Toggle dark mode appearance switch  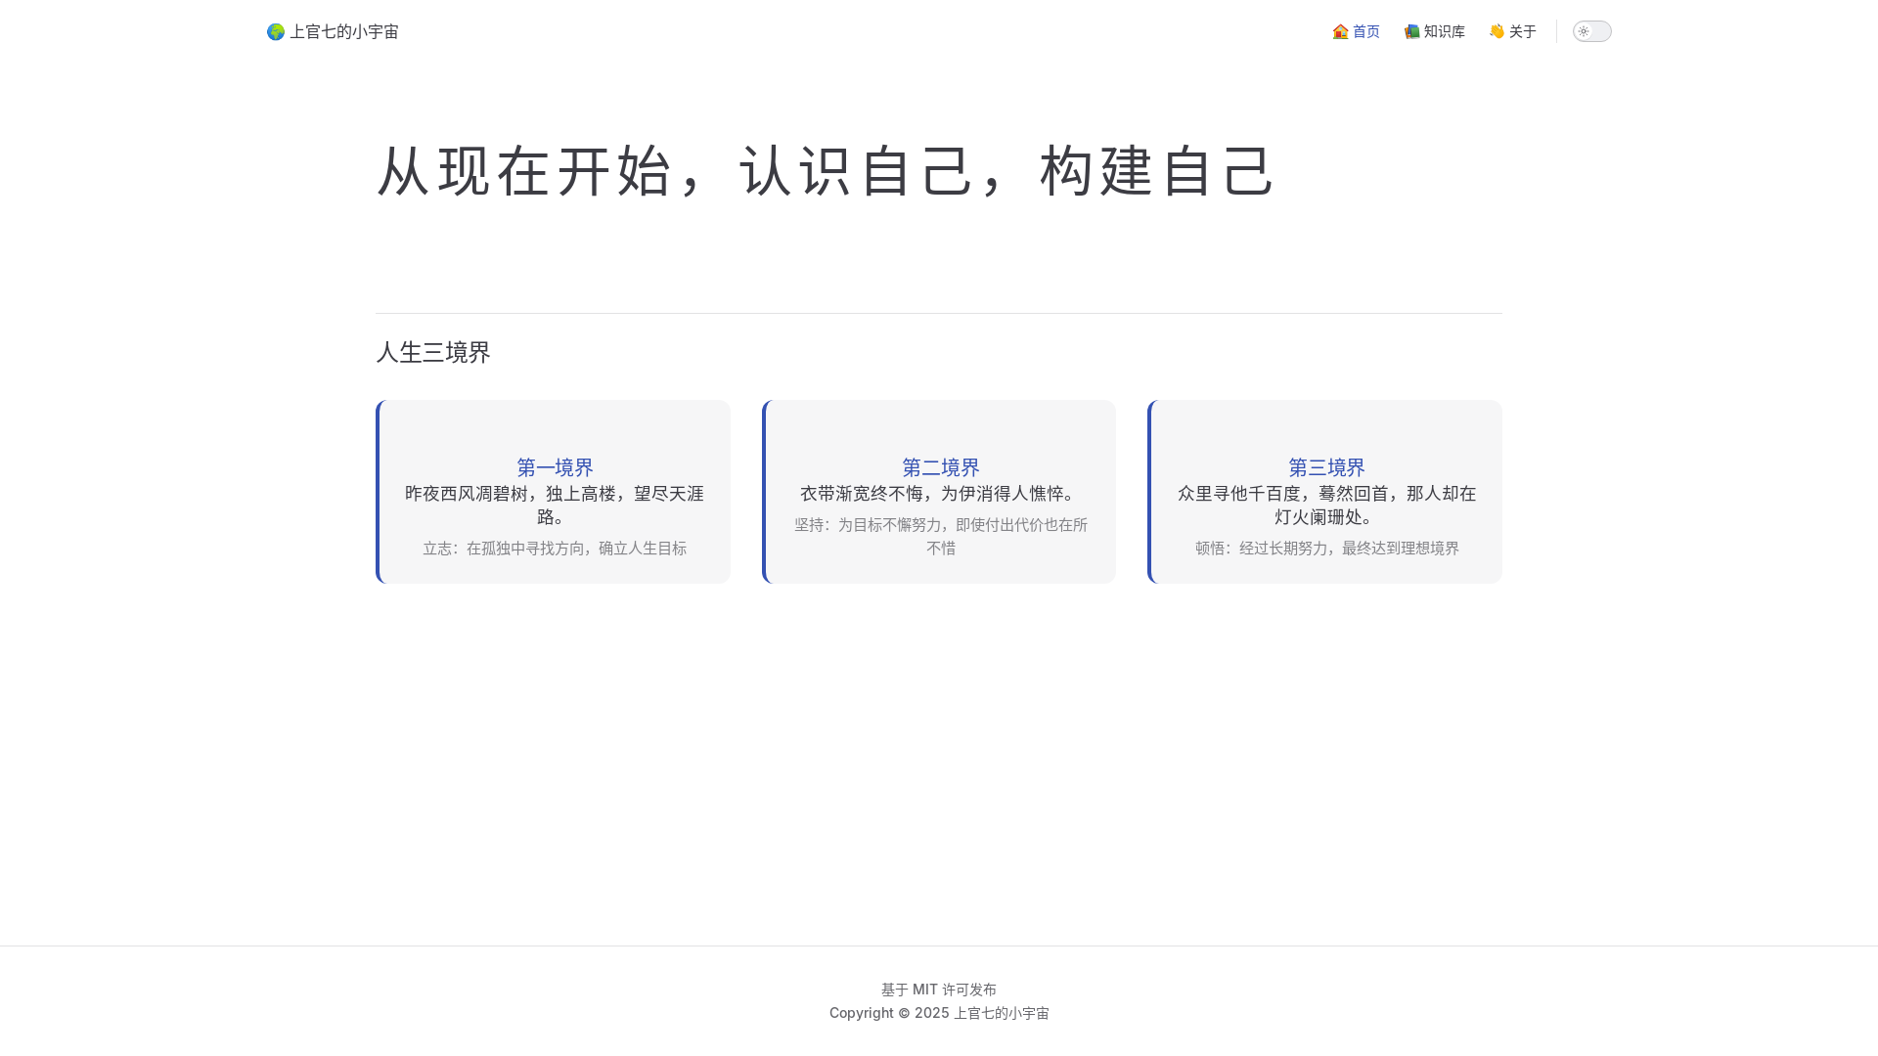click(x=1591, y=31)
